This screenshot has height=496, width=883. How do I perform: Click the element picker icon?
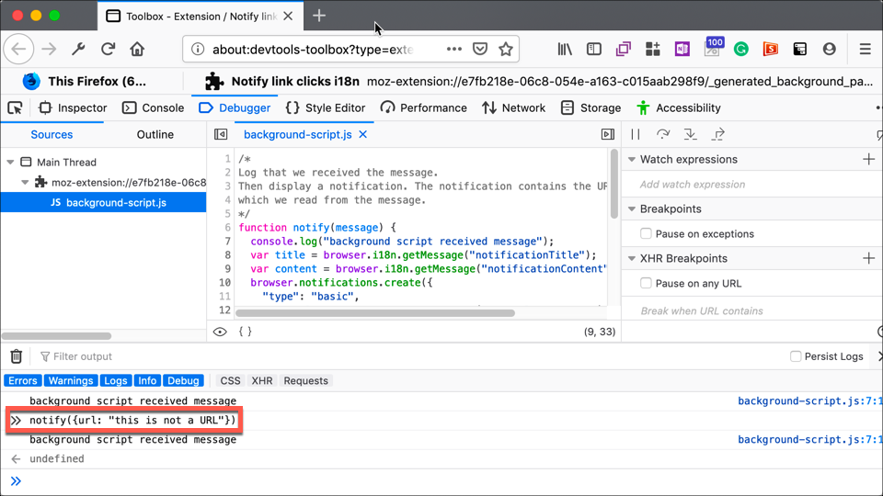tap(16, 107)
